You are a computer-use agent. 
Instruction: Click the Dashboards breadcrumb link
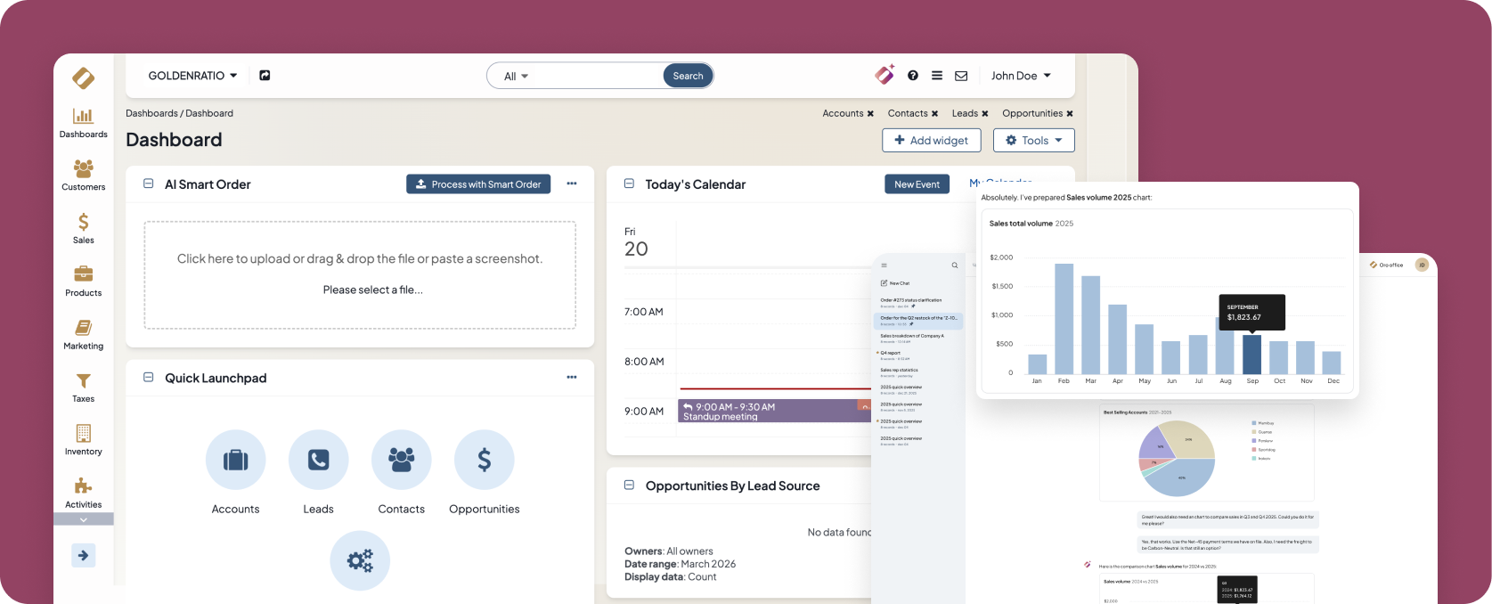pos(151,113)
